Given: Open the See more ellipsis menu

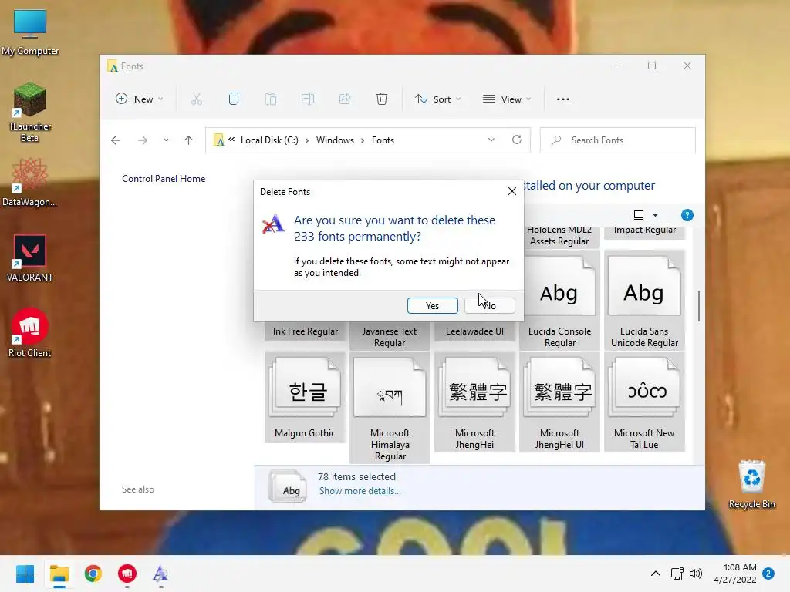Looking at the screenshot, I should (x=562, y=99).
